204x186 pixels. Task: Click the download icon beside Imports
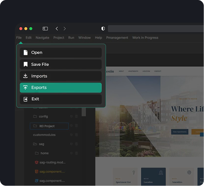[25, 76]
